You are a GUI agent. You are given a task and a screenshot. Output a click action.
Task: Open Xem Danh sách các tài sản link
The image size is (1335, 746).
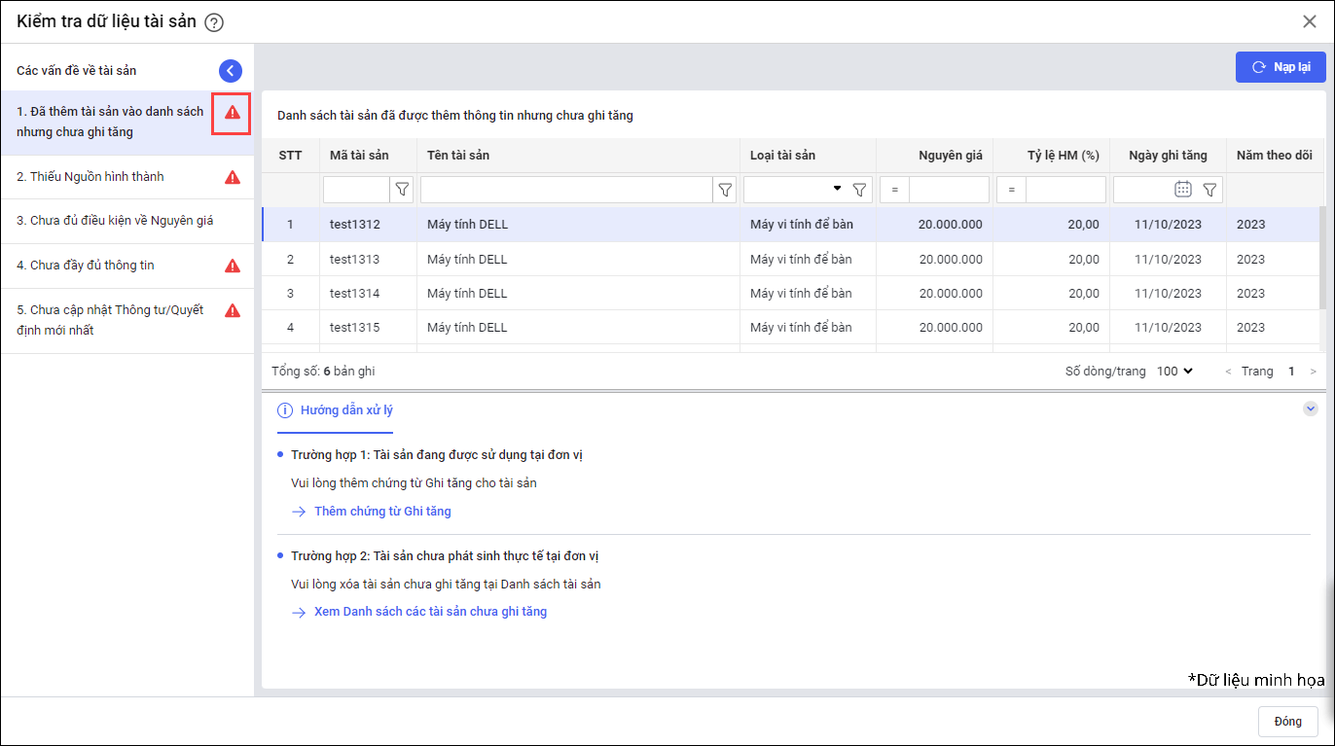coord(430,613)
